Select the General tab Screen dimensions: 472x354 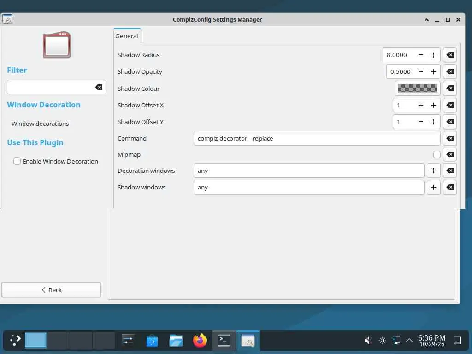coord(127,36)
